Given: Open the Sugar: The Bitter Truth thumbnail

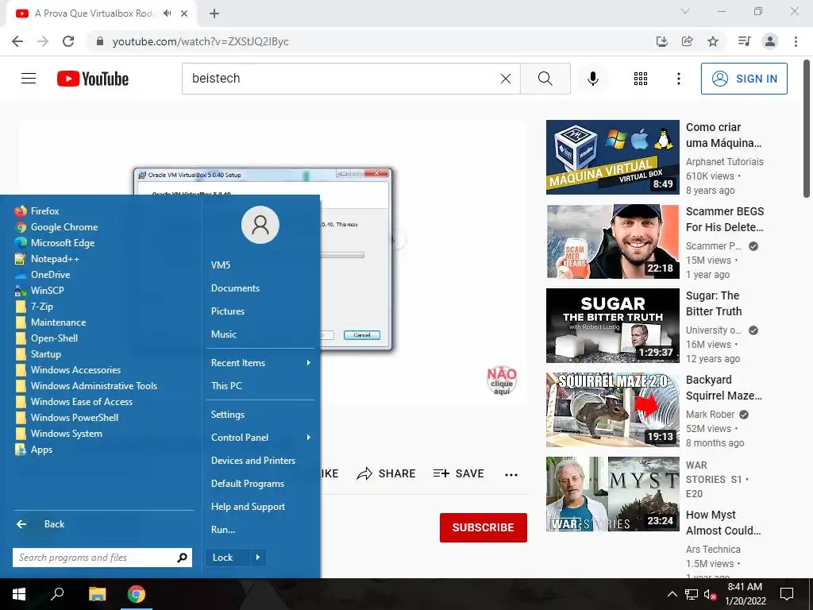Looking at the screenshot, I should pos(612,326).
